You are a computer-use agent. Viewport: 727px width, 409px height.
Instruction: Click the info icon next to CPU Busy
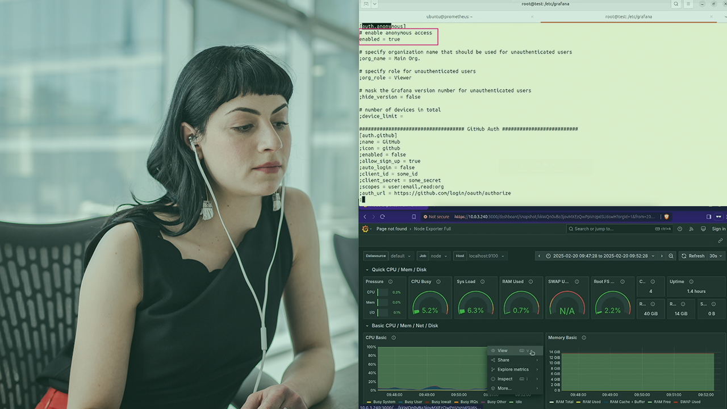437,282
